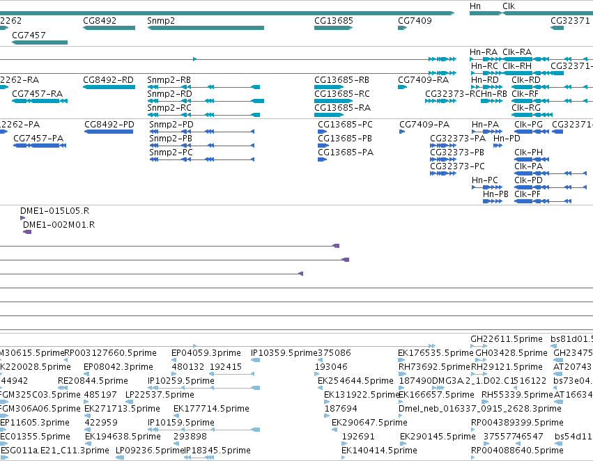Open protein Snmp2-PD
This screenshot has width=593, height=461.
[171, 125]
